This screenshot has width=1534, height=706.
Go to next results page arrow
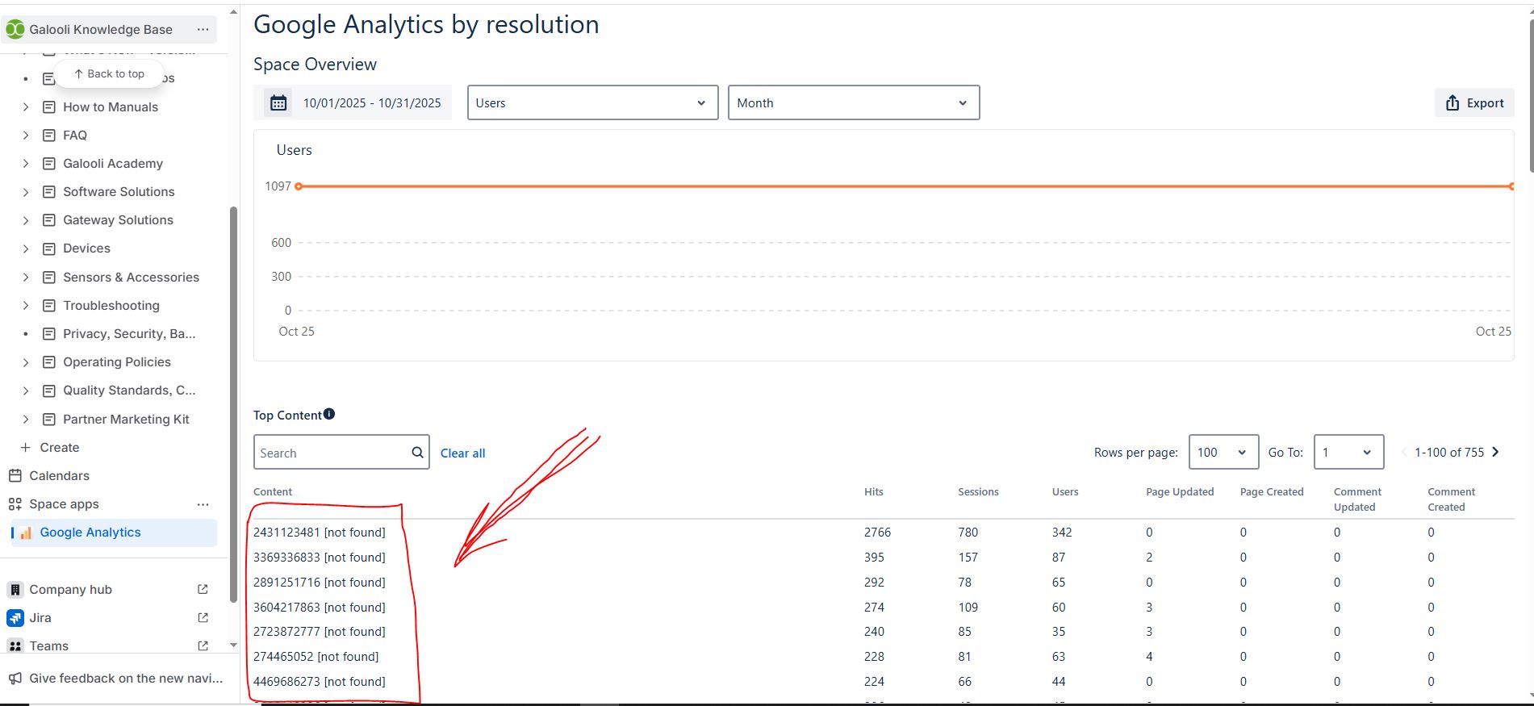click(1495, 452)
